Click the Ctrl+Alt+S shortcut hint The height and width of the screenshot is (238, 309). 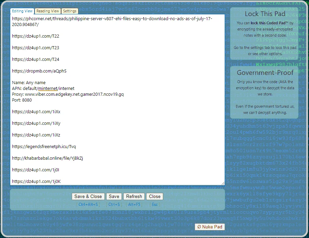point(88,204)
